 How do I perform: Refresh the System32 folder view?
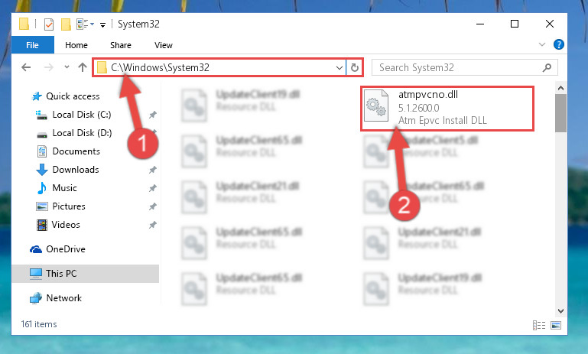(x=354, y=67)
